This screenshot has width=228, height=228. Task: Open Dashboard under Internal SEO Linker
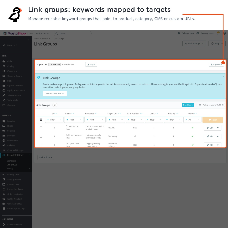(x=11, y=161)
